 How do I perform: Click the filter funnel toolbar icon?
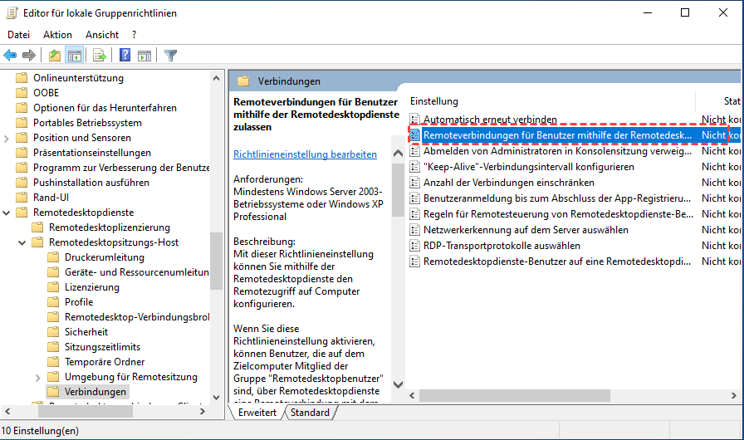171,56
